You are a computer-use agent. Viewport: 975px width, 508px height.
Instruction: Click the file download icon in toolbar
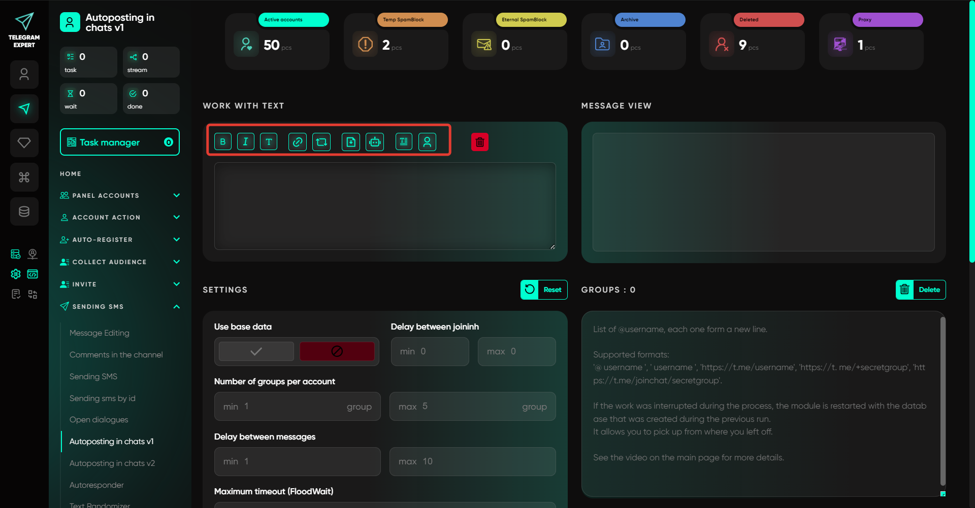point(351,142)
